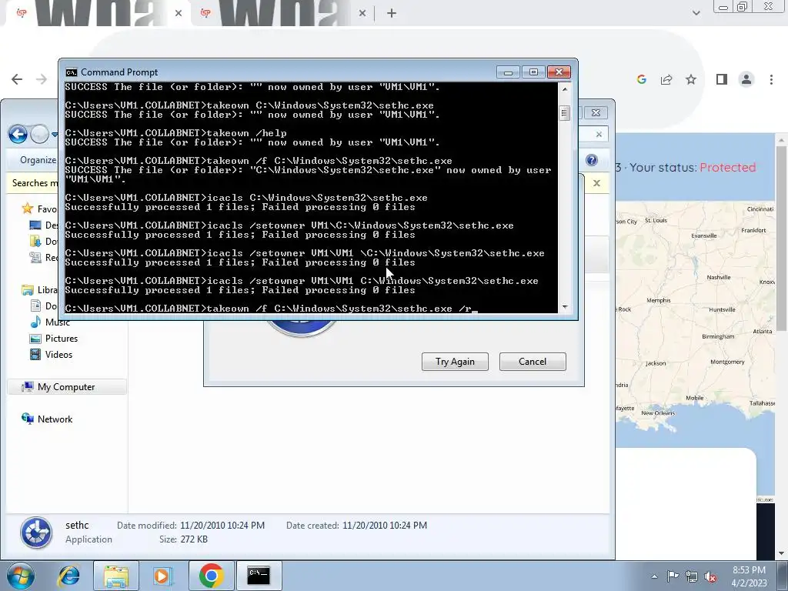This screenshot has height=591, width=788.
Task: Open Windows Explorer from taskbar
Action: (116, 576)
